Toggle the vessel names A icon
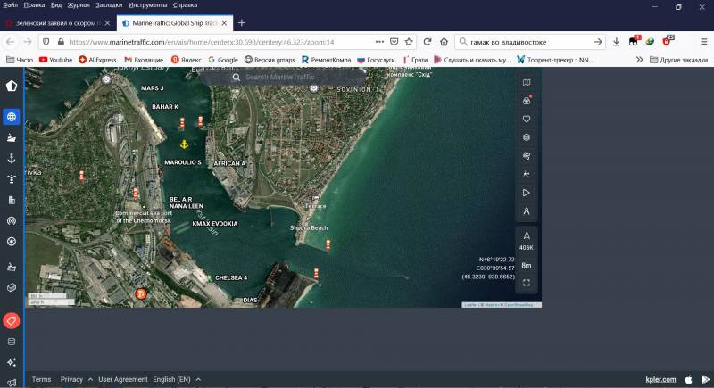The width and height of the screenshot is (714, 388). tap(527, 211)
